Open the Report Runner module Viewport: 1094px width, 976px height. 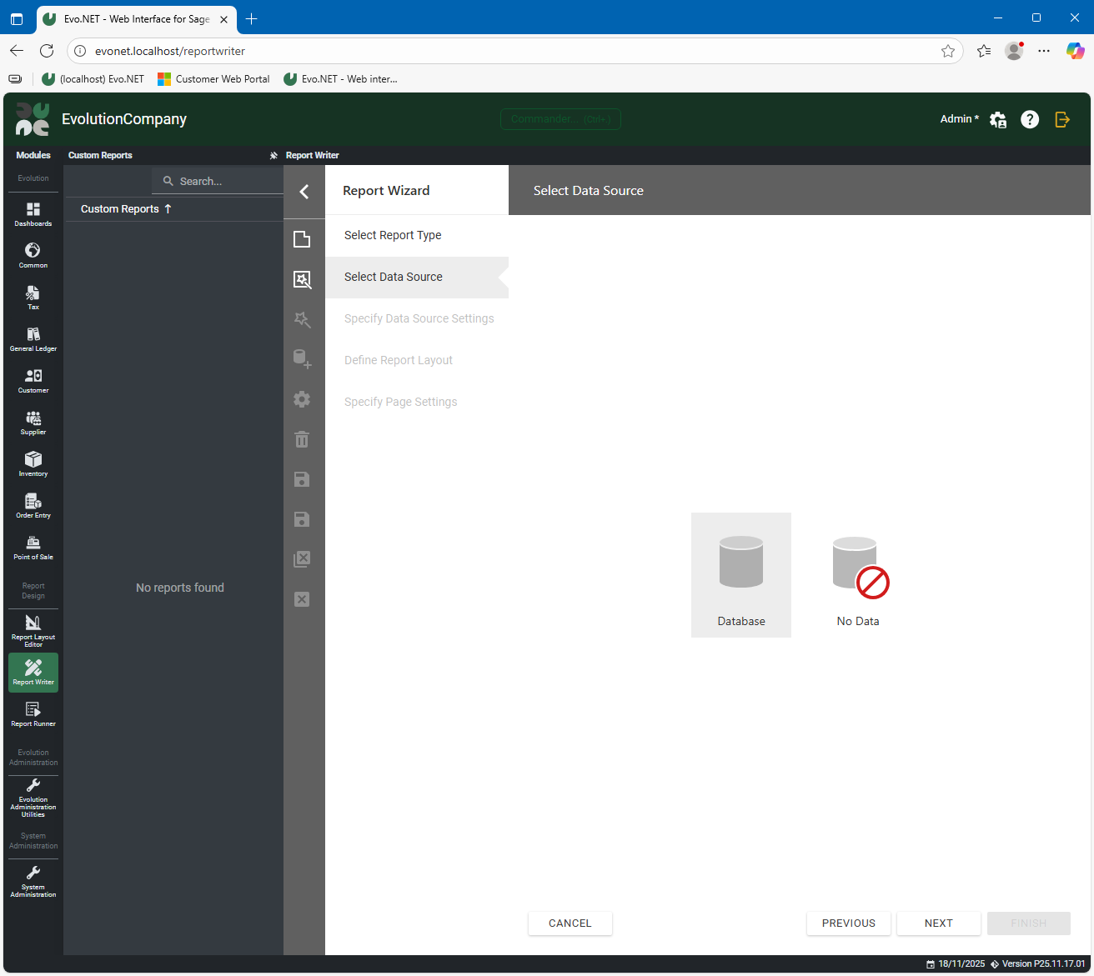pyautogui.click(x=33, y=714)
